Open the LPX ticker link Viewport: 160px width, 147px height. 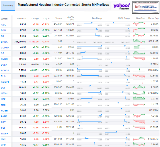(x=3, y=99)
